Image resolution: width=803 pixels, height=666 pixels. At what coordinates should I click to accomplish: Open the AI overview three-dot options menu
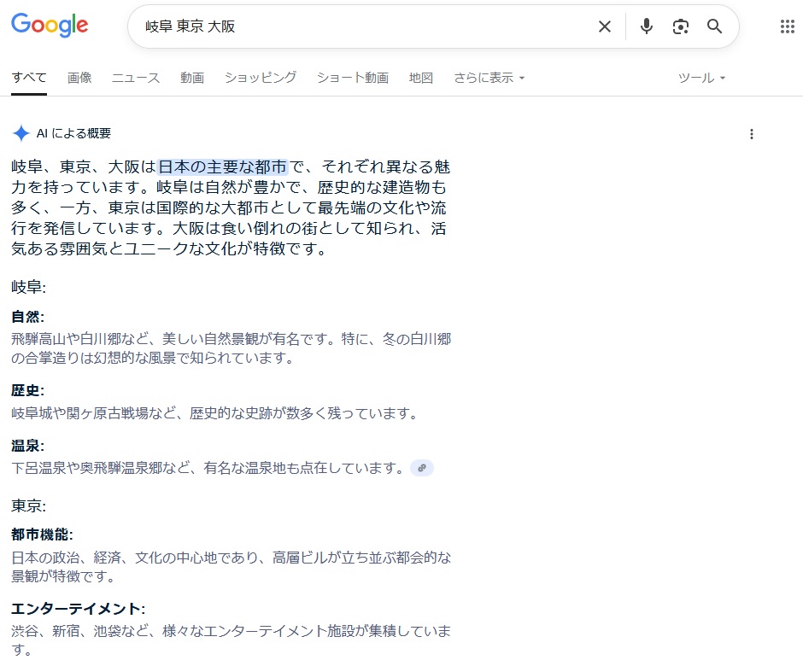pyautogui.click(x=751, y=134)
